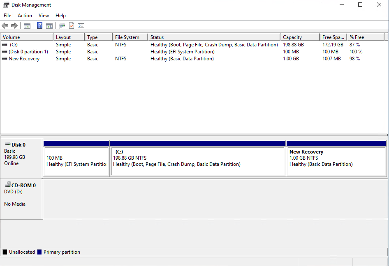Select the New Recovery volume in list
This screenshot has width=389, height=266.
click(24, 59)
